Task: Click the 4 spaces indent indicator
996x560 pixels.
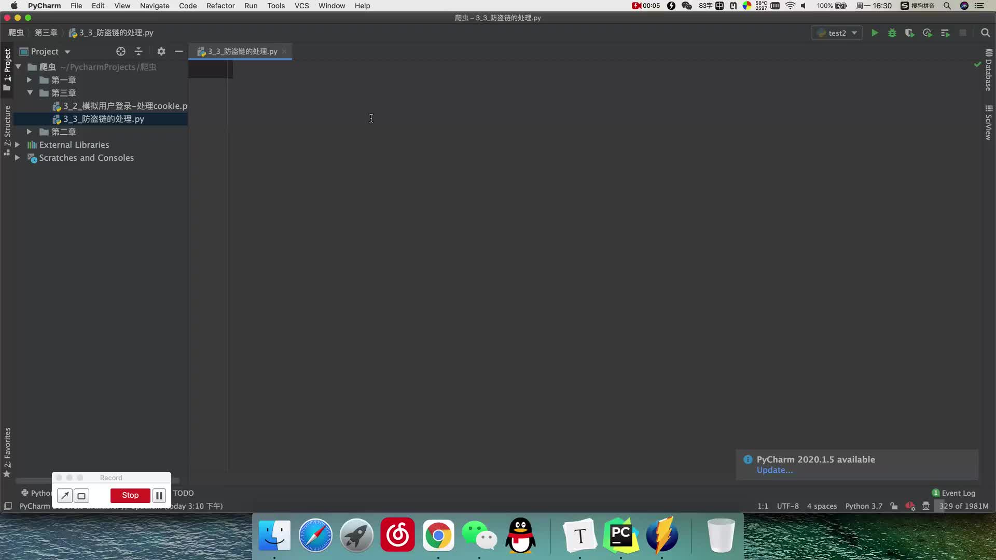Action: [822, 506]
